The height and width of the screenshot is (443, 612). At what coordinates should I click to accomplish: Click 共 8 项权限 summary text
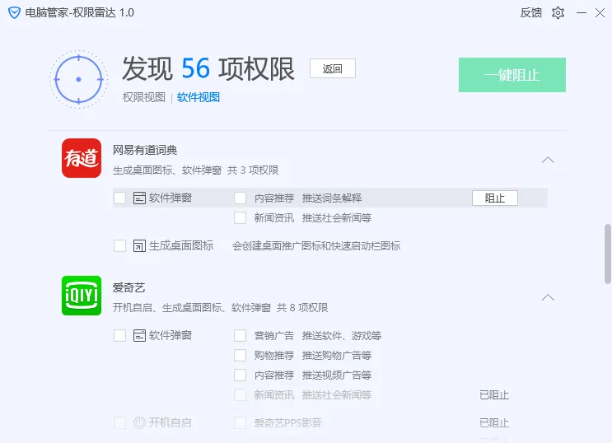(302, 308)
